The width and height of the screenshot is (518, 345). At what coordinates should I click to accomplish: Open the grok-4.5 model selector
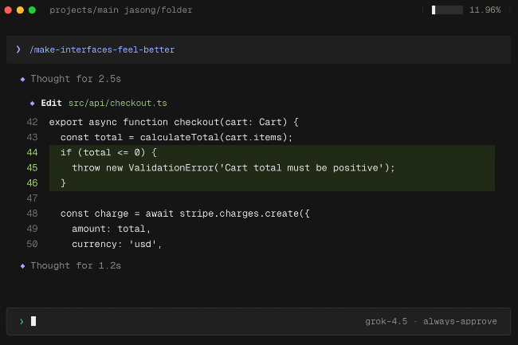tap(387, 322)
